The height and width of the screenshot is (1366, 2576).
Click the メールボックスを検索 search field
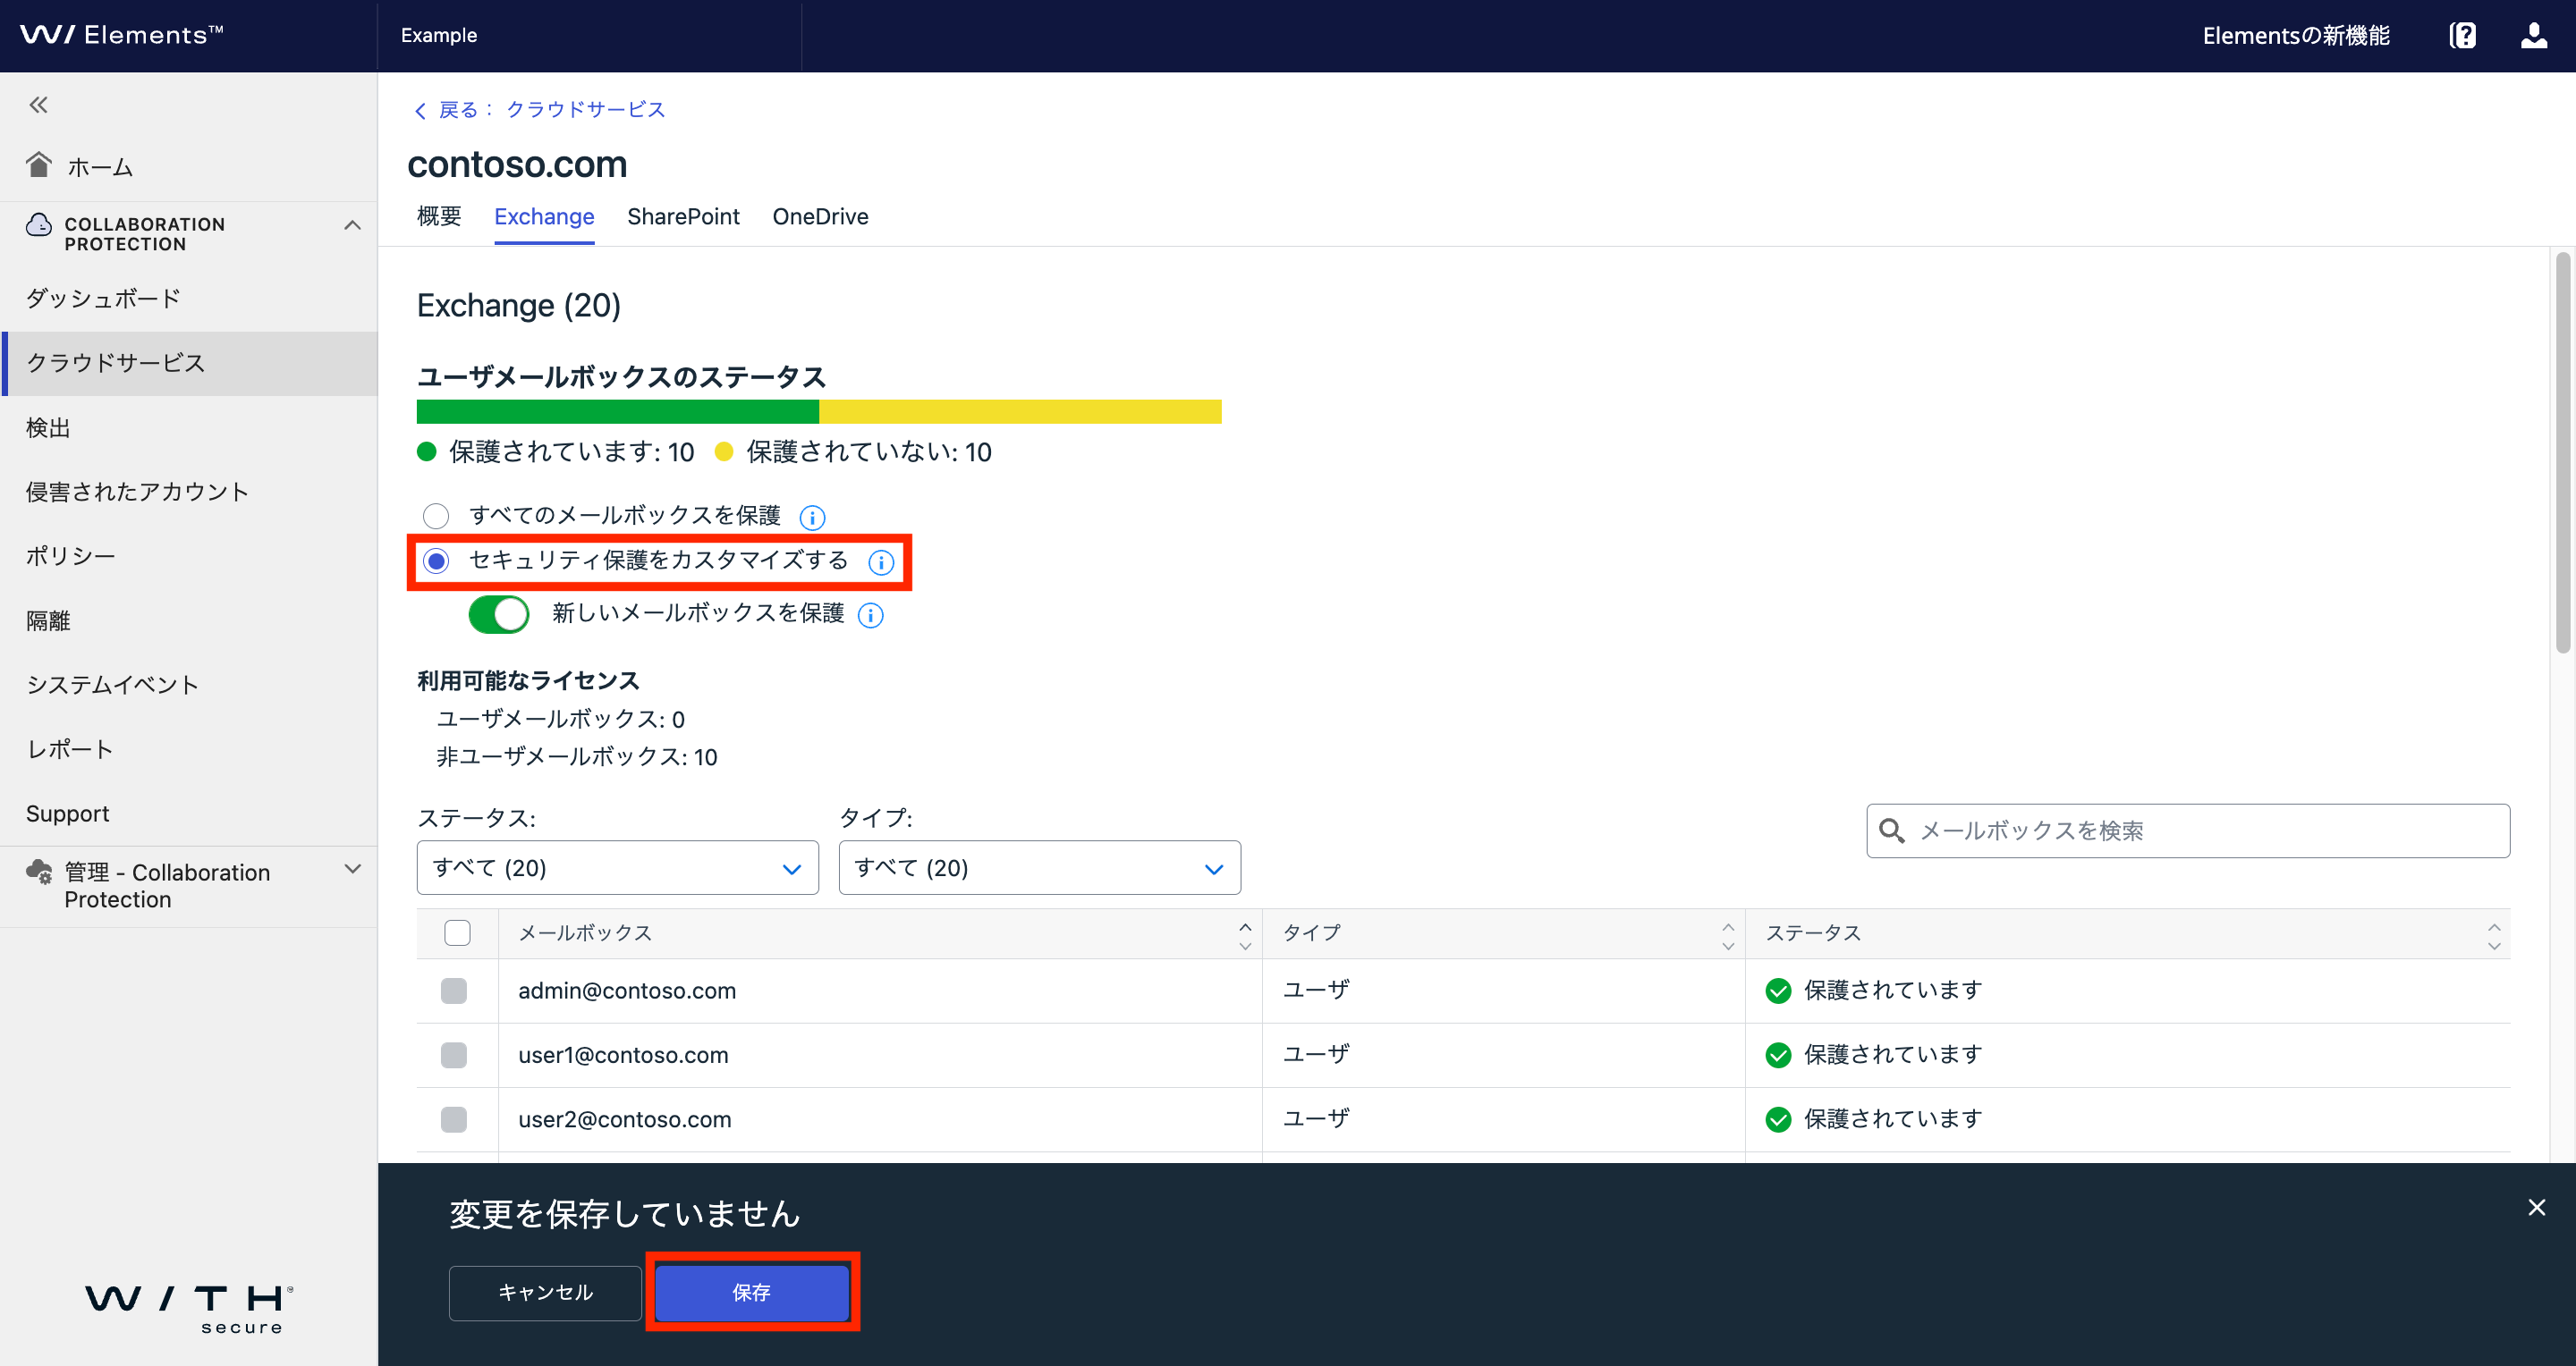[2188, 831]
